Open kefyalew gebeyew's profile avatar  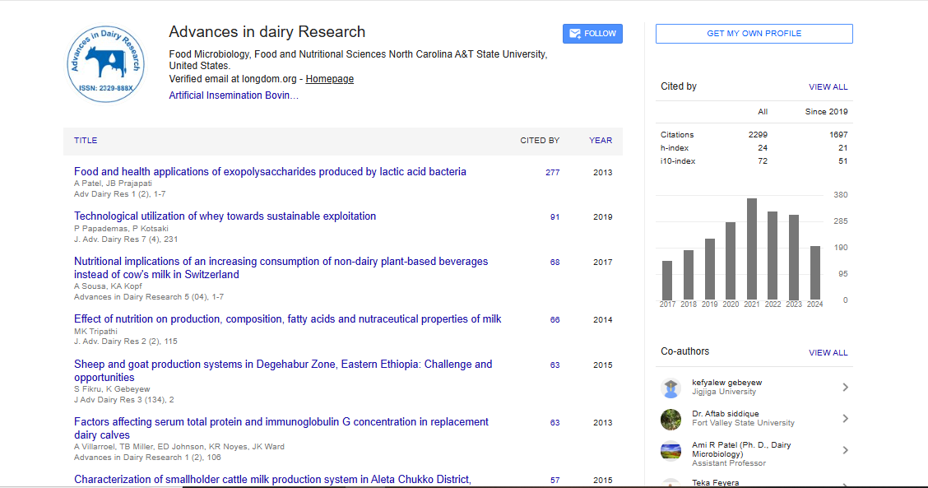coord(670,388)
